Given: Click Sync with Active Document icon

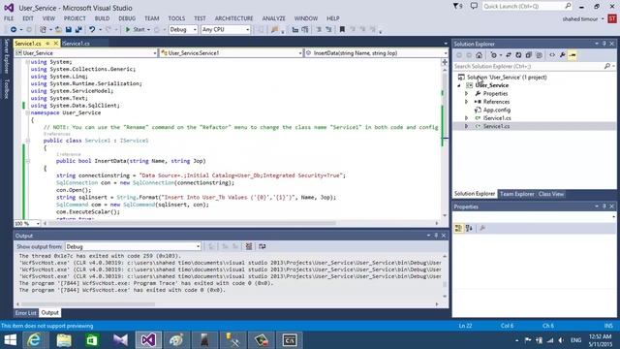Looking at the screenshot, I should click(x=509, y=55).
